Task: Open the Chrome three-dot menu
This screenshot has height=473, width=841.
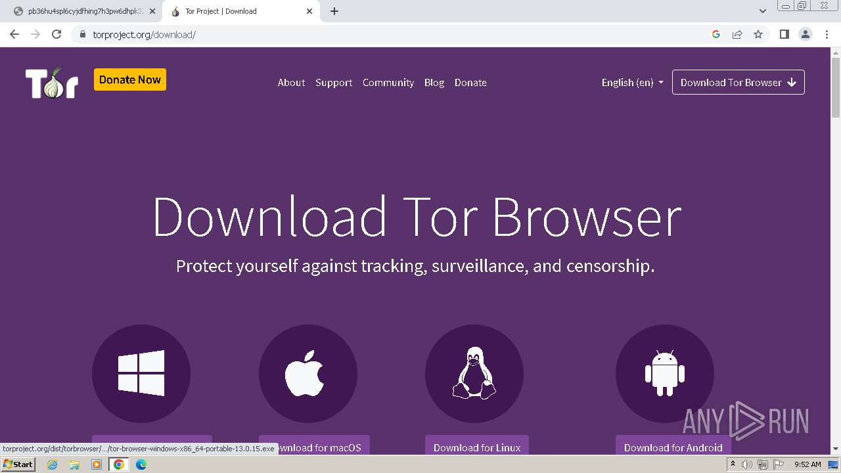Action: [827, 34]
